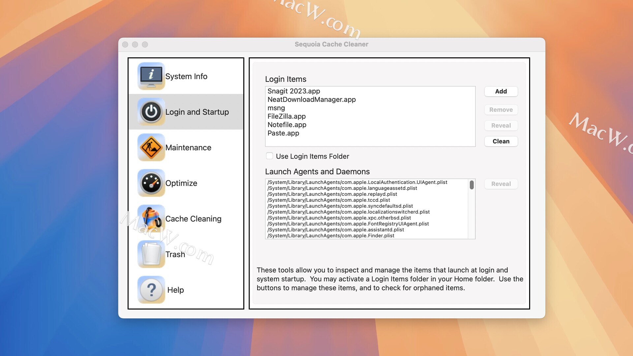The width and height of the screenshot is (633, 356).
Task: Open the Help question mark icon
Action: pos(151,290)
